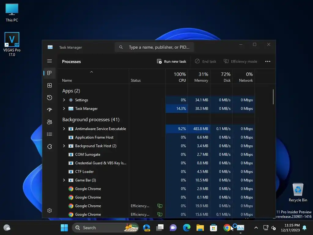Click the process search input field
313x235 pixels.
[154, 47]
